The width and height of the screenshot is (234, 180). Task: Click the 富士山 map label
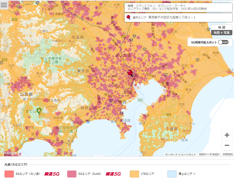[31, 111]
